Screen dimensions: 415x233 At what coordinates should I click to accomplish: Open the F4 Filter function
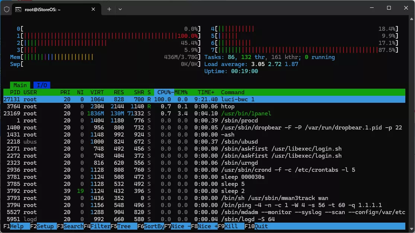click(x=100, y=226)
